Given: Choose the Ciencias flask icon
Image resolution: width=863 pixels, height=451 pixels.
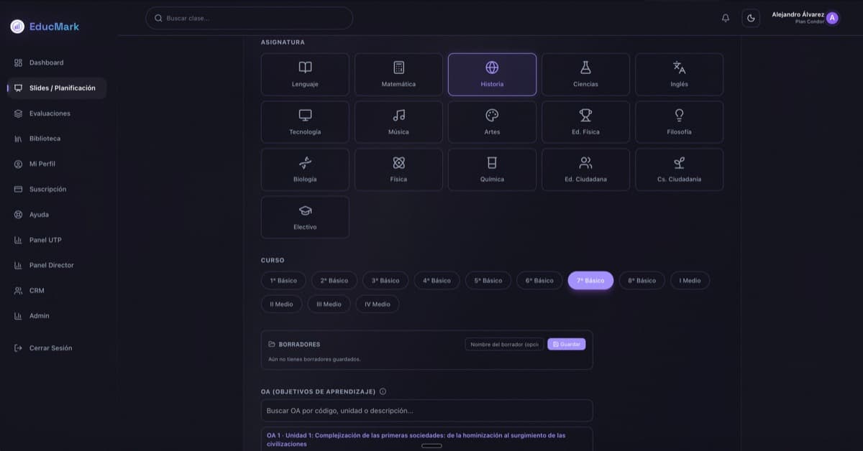Looking at the screenshot, I should 585,68.
